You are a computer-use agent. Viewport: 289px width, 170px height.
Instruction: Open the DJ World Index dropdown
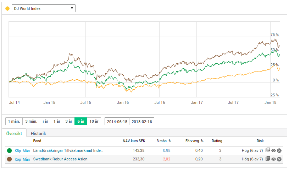[43, 8]
